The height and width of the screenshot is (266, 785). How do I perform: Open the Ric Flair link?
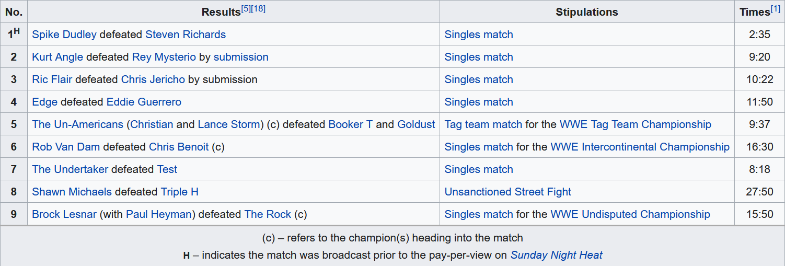pyautogui.click(x=52, y=79)
